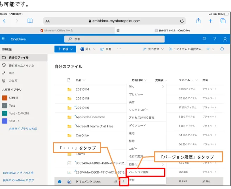This screenshot has height=189, width=231.
Task: Expand the 開く submenu in context menu
Action: 146,87
